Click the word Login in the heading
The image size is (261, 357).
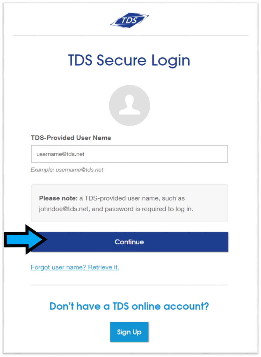[x=171, y=61]
